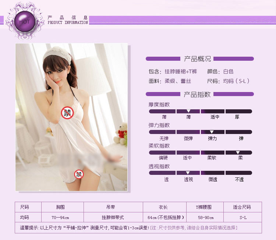This screenshot has width=276, height=240.
Task: Click the triangle marker on the 弹力指数 bar
Action: 212,132
